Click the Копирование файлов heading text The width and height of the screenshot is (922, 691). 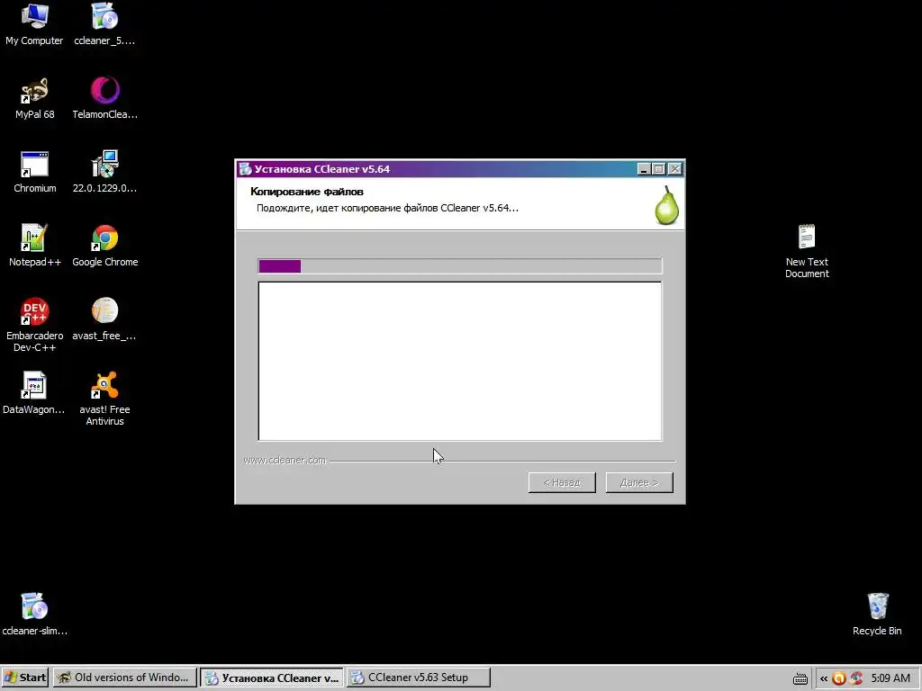307,192
